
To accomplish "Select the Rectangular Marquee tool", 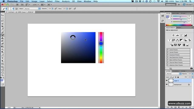I will point(2,18).
